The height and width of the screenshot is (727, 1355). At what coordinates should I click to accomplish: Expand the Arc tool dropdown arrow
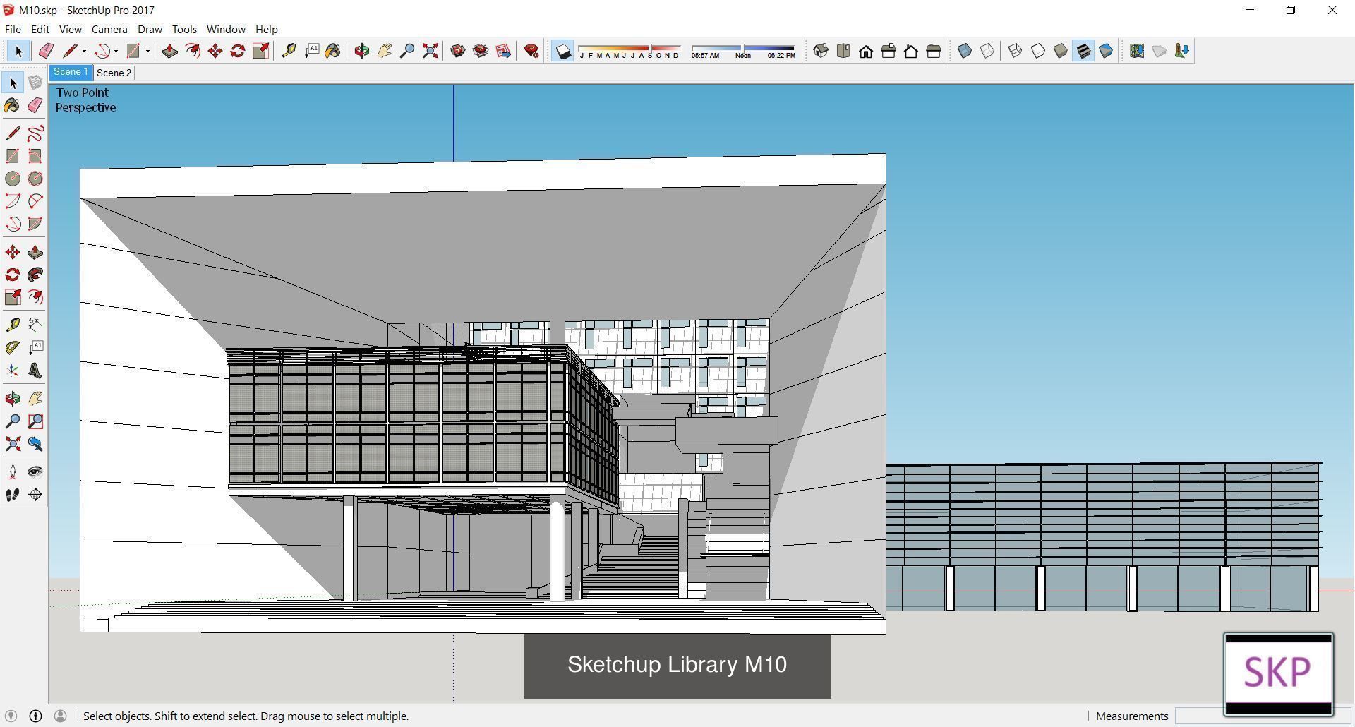pos(116,51)
